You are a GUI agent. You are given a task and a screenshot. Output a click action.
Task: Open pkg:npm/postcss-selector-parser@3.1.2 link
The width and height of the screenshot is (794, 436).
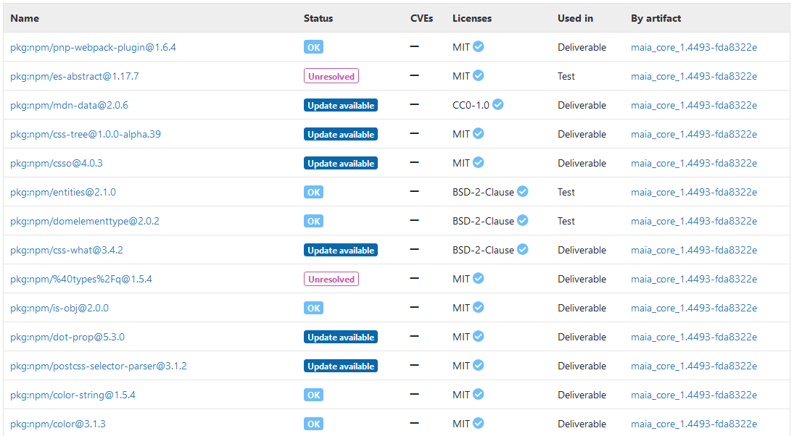click(x=98, y=366)
